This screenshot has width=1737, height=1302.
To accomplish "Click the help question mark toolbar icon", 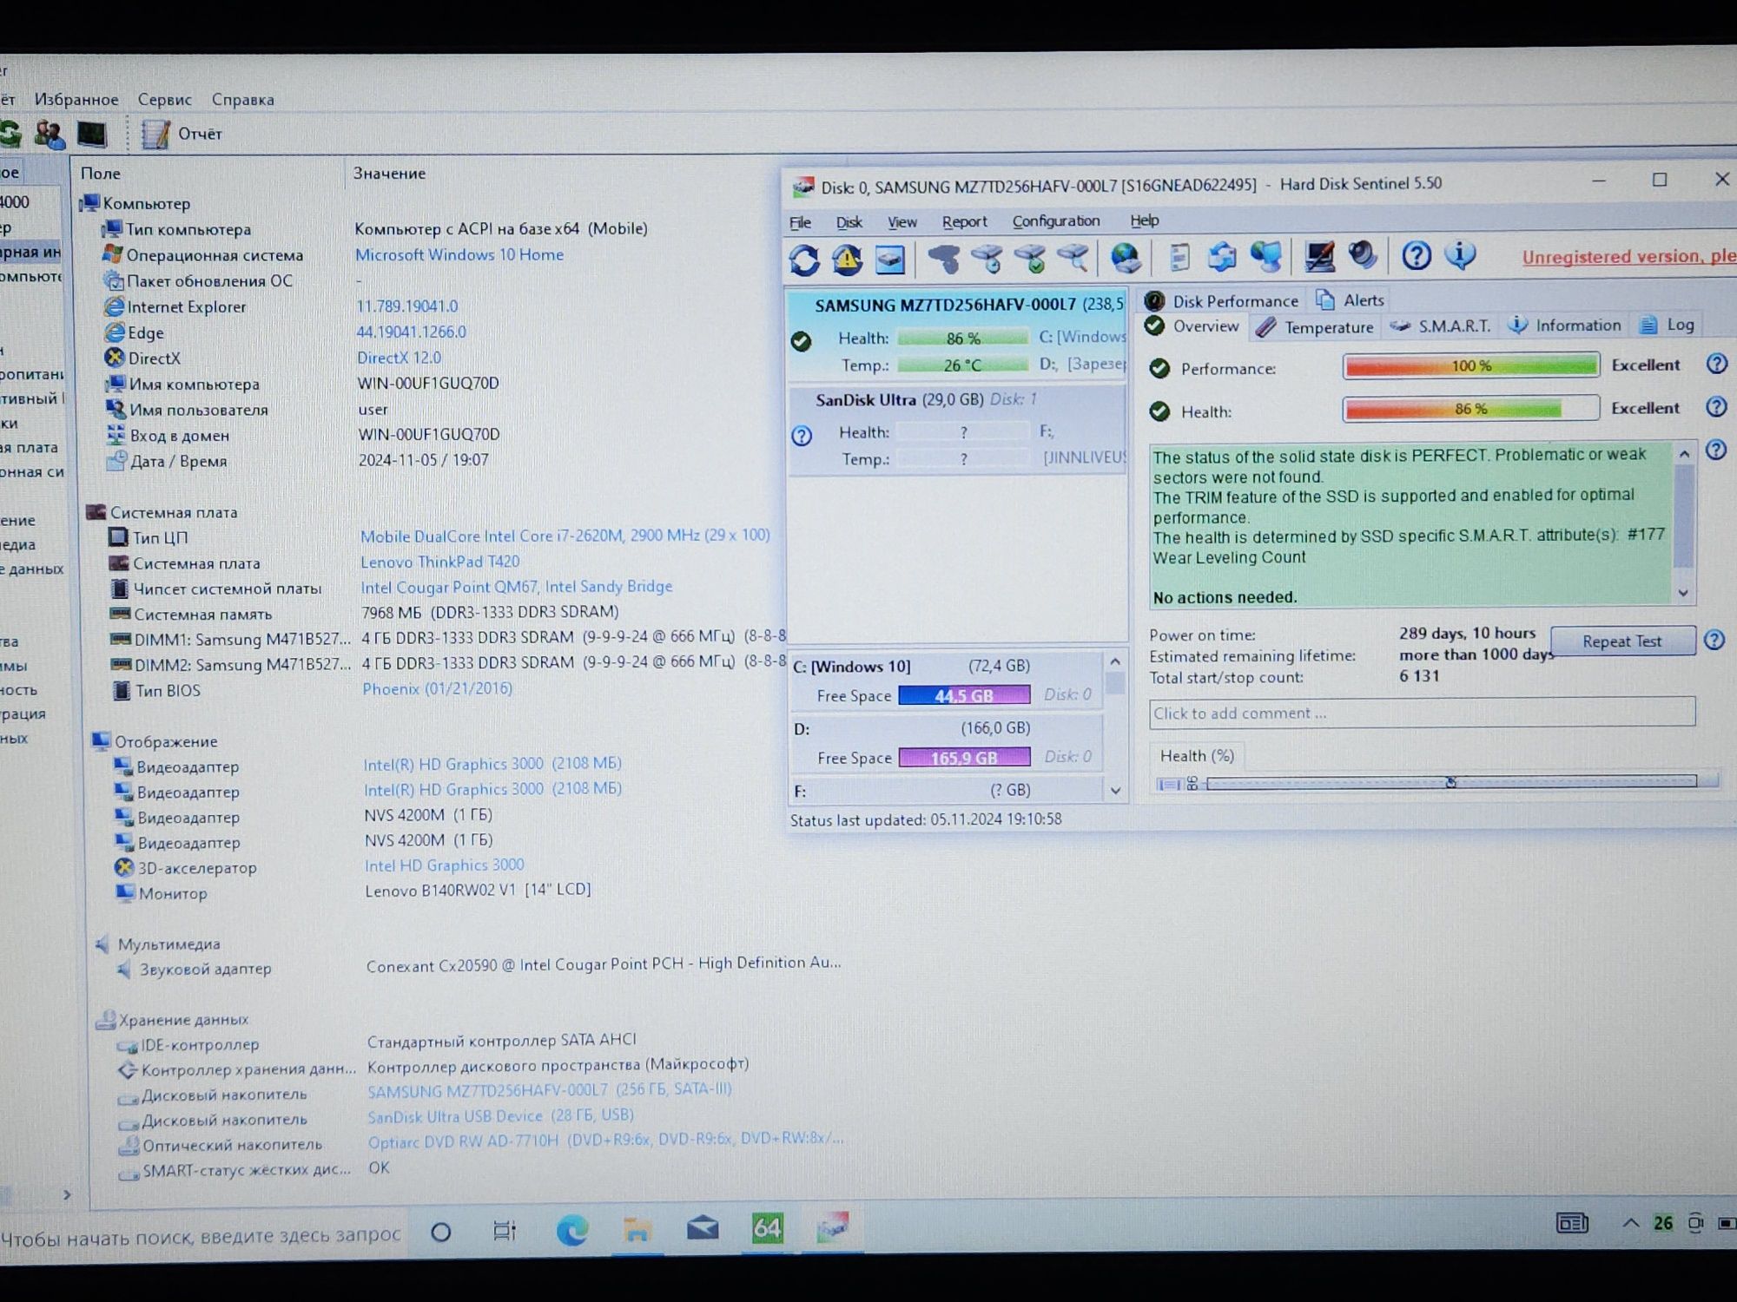I will (1417, 255).
